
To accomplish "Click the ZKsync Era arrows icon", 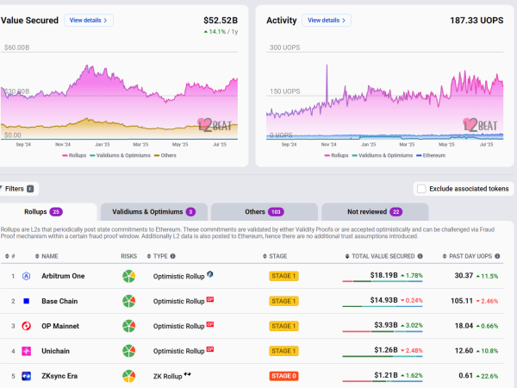I will pyautogui.click(x=27, y=376).
